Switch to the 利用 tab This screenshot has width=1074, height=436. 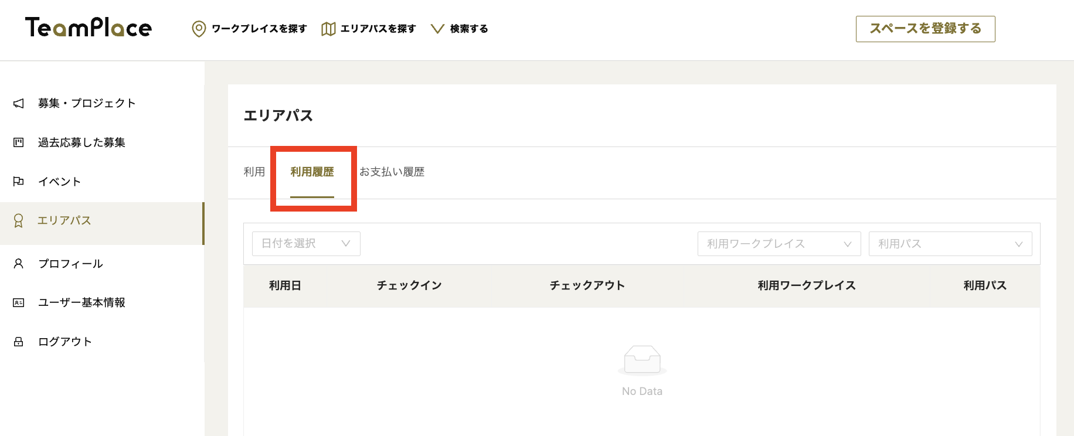(x=254, y=172)
